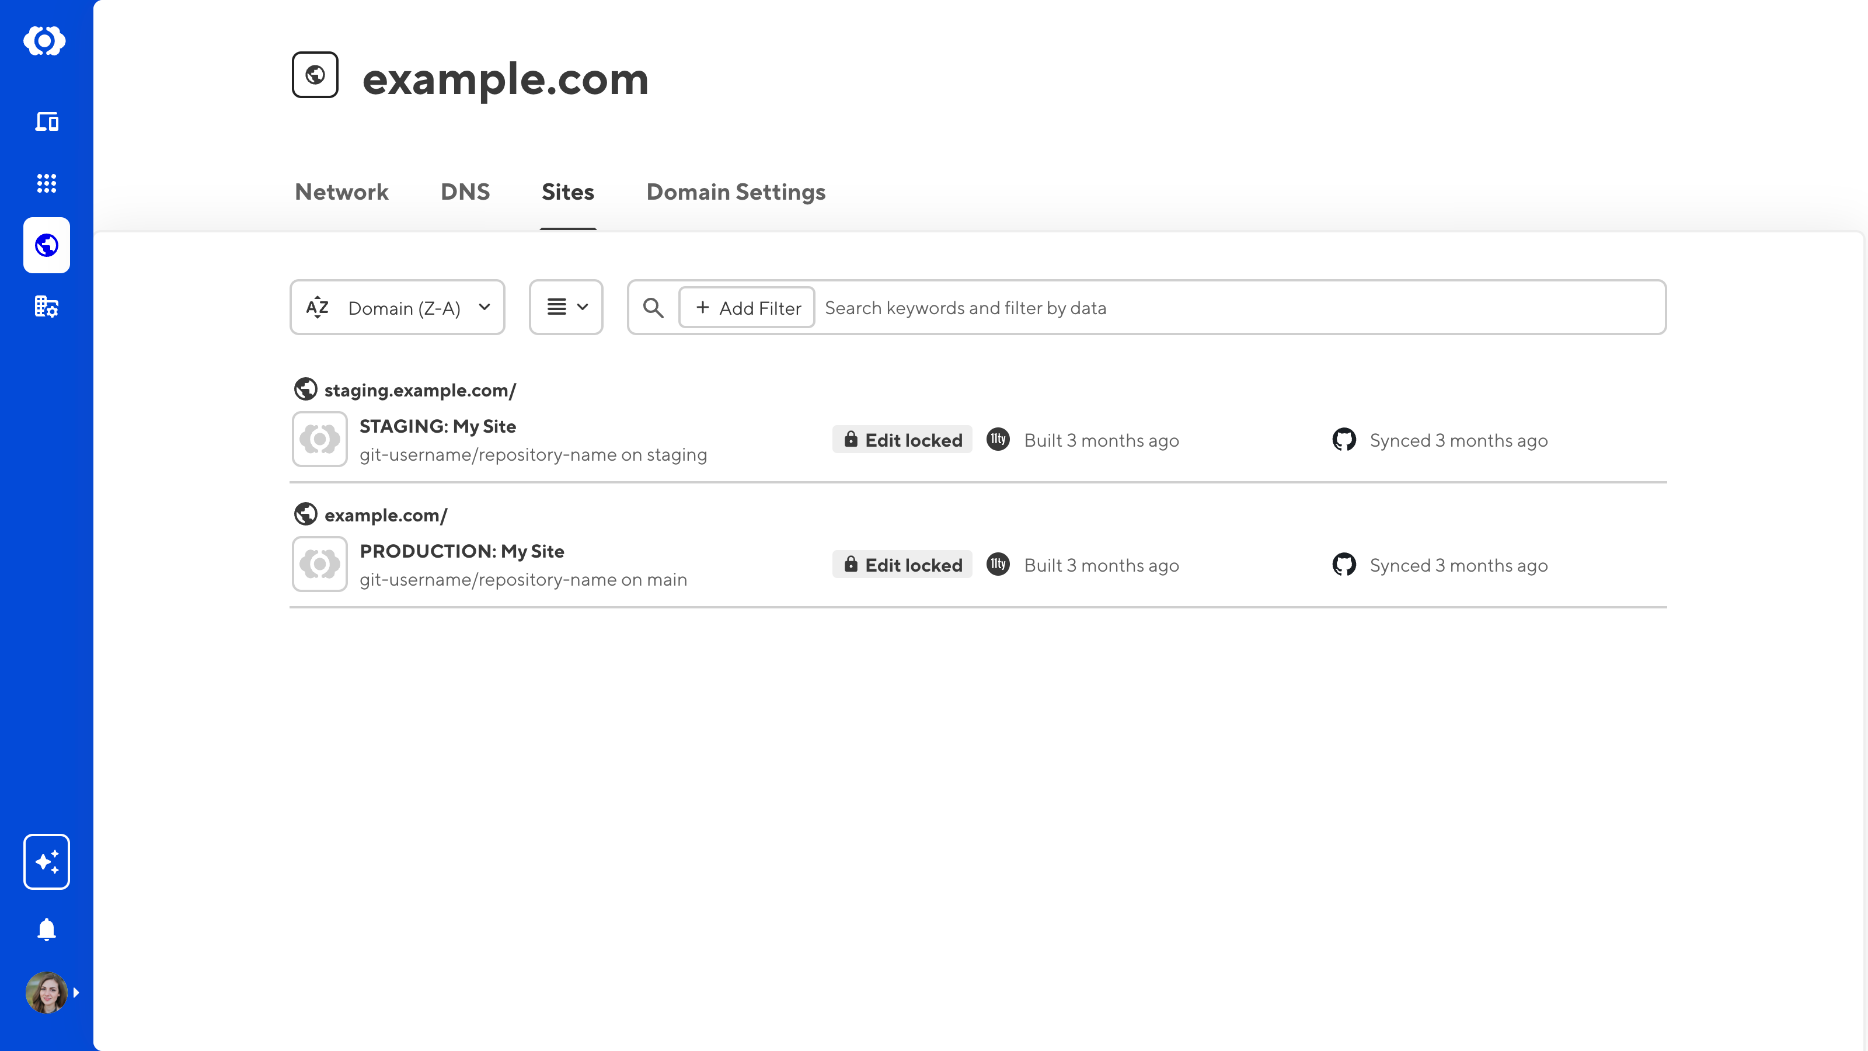Click PRODUCTION: My Site thumbnail

320,564
